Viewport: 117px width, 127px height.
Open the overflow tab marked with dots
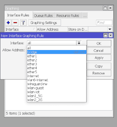pyautogui.click(x=85, y=15)
